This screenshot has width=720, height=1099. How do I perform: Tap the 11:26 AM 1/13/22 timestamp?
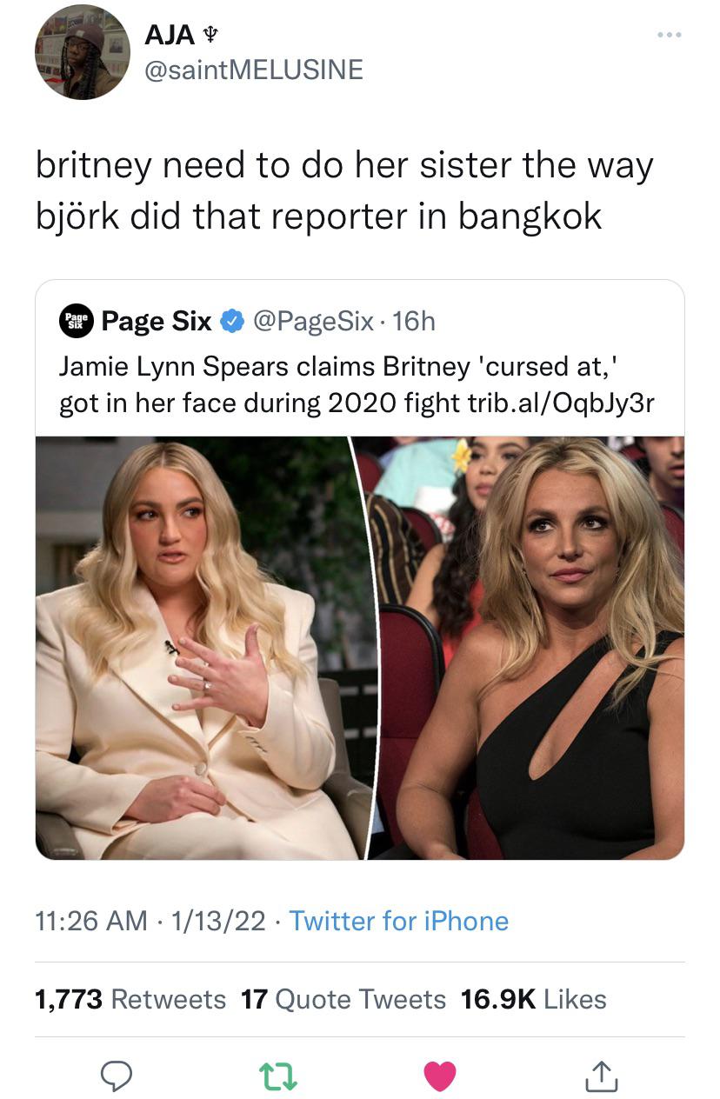(150, 921)
